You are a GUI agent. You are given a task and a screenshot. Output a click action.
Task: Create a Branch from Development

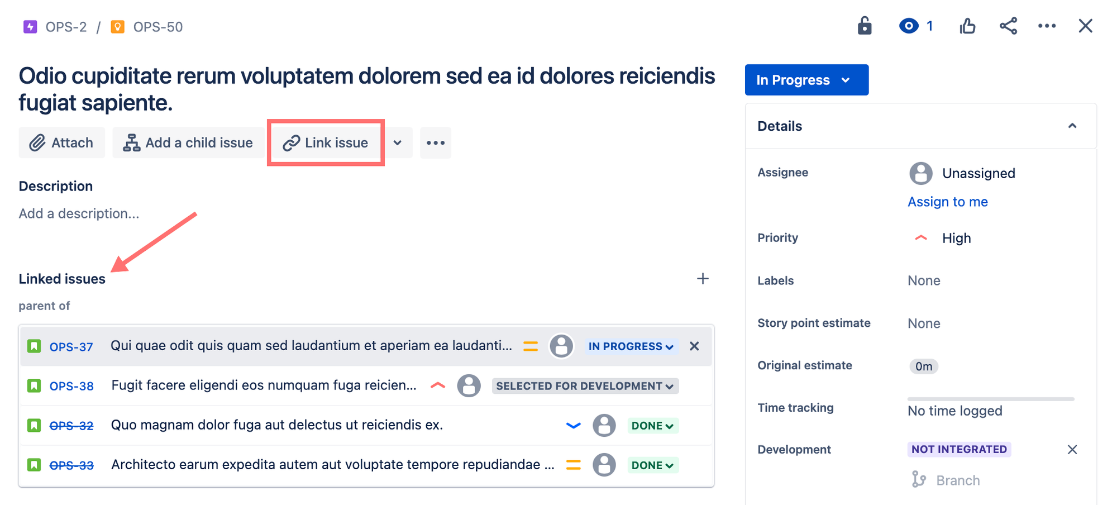pos(946,480)
